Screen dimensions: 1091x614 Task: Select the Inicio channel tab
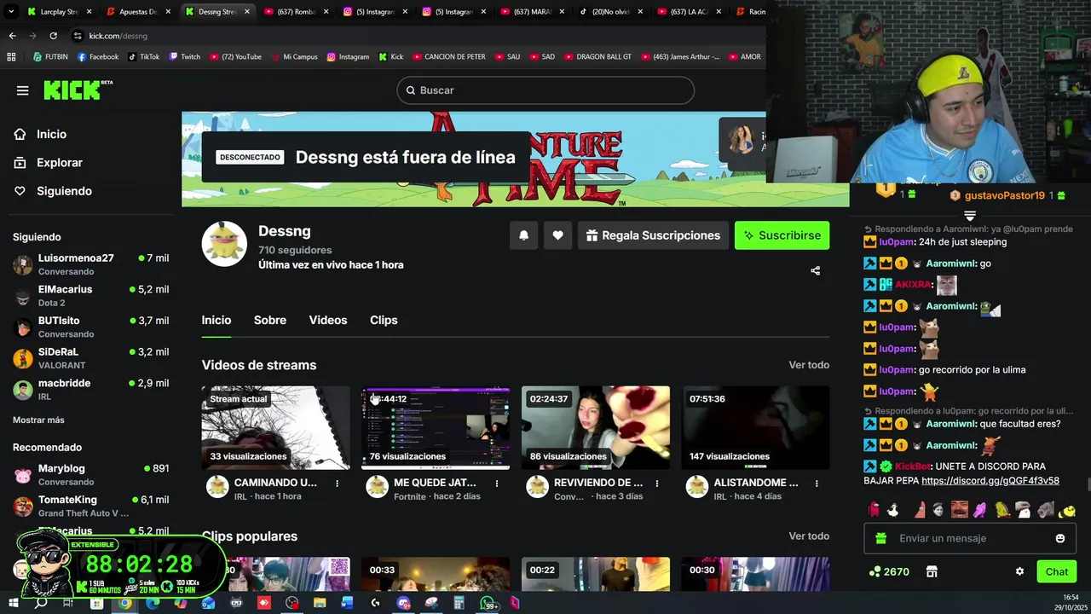pyautogui.click(x=216, y=320)
